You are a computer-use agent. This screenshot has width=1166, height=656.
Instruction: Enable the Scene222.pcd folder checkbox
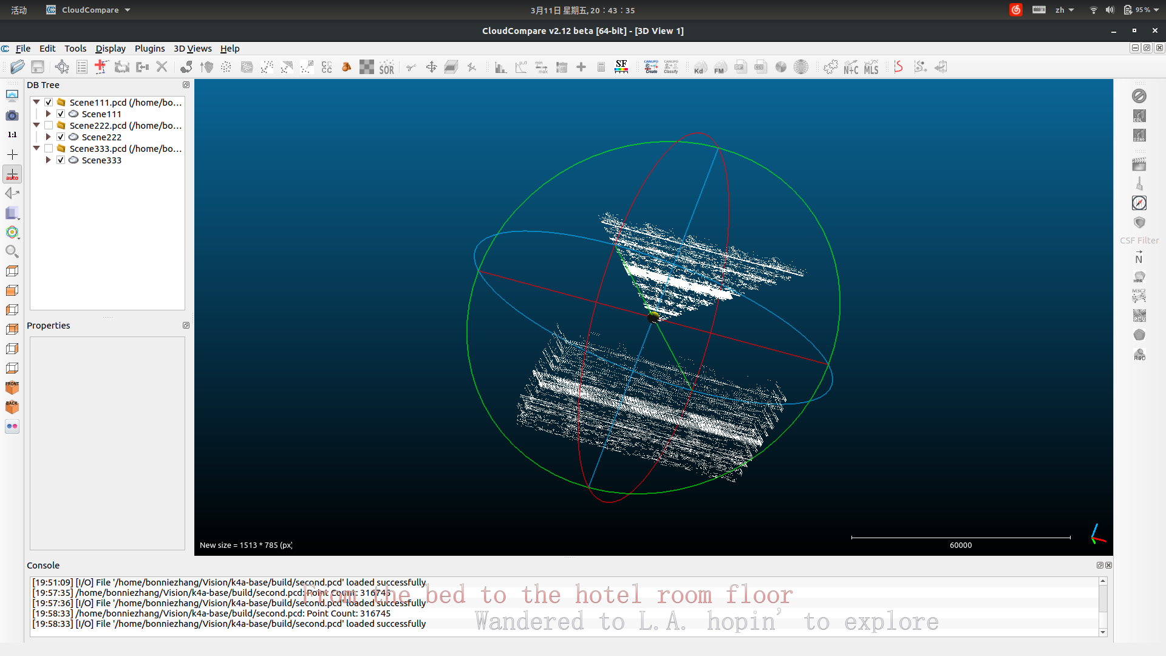click(x=49, y=125)
